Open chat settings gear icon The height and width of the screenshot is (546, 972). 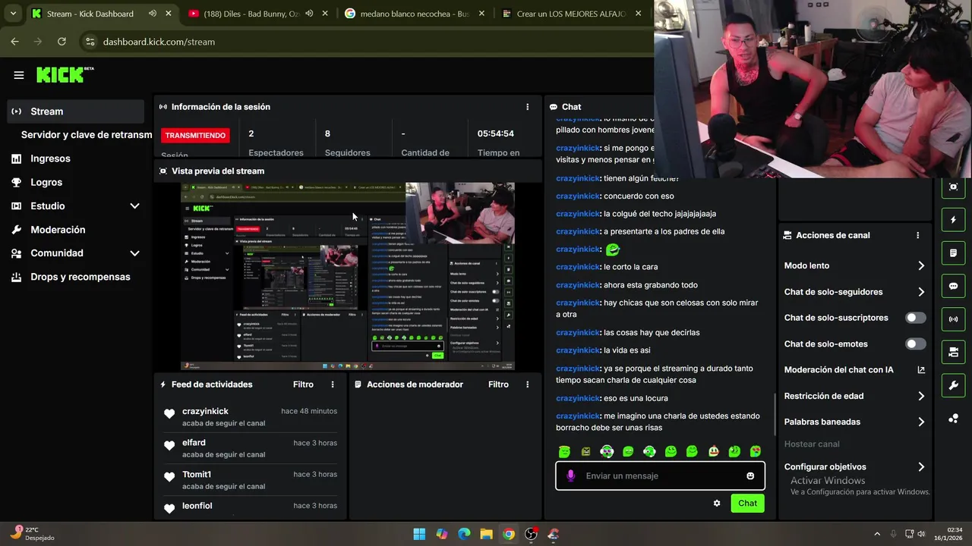point(716,503)
